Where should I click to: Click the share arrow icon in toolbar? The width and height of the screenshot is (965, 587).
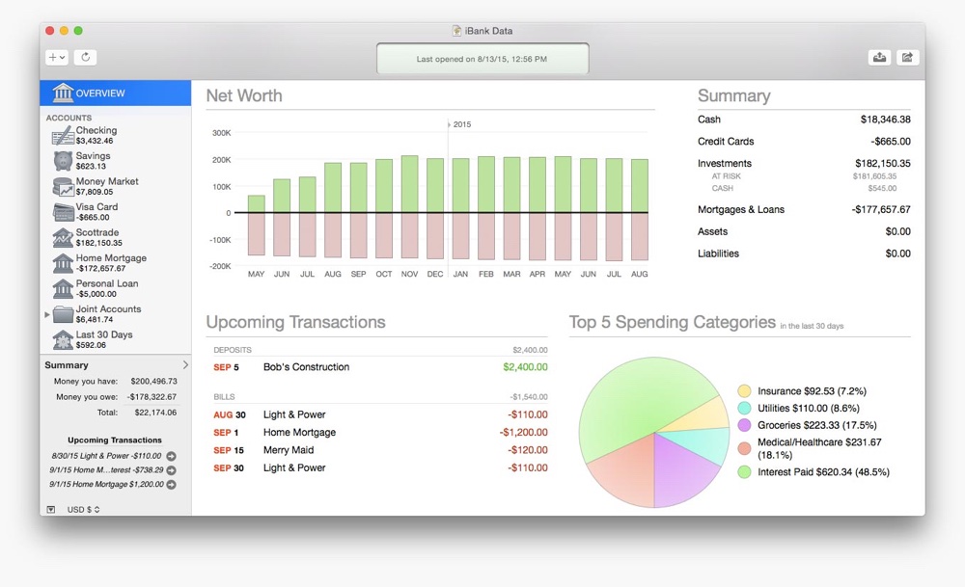tap(907, 58)
